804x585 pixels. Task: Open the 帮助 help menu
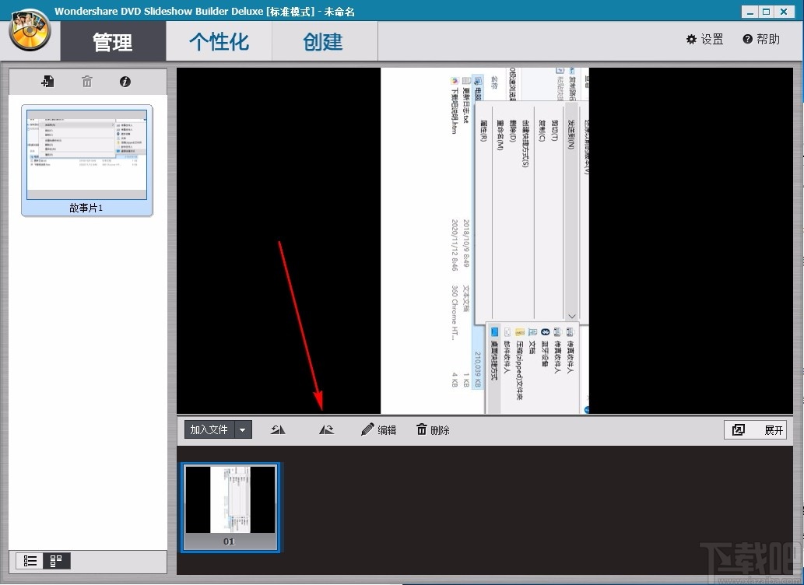click(760, 38)
